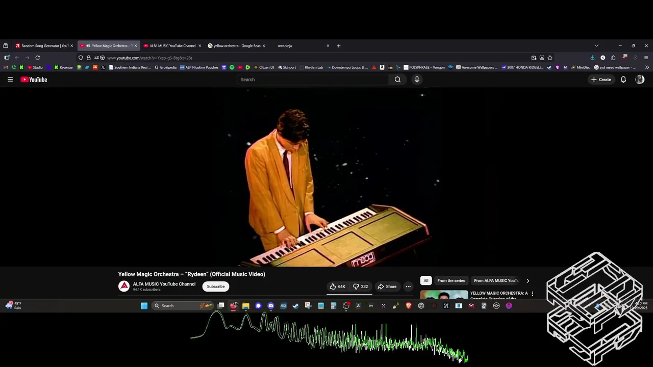Viewport: 653px width, 367px height.
Task: Reload the current page
Action: pos(37,58)
